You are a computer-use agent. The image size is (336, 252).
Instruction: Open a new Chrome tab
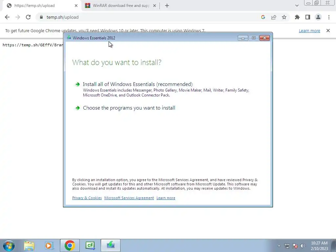(x=167, y=6)
